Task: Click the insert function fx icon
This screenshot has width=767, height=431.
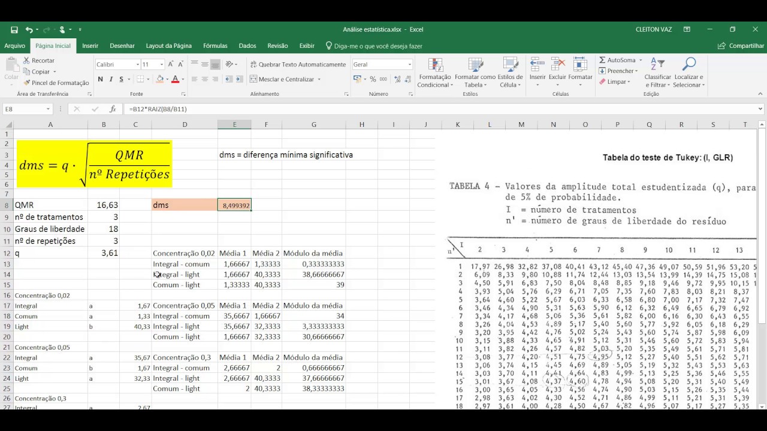Action: (x=113, y=109)
